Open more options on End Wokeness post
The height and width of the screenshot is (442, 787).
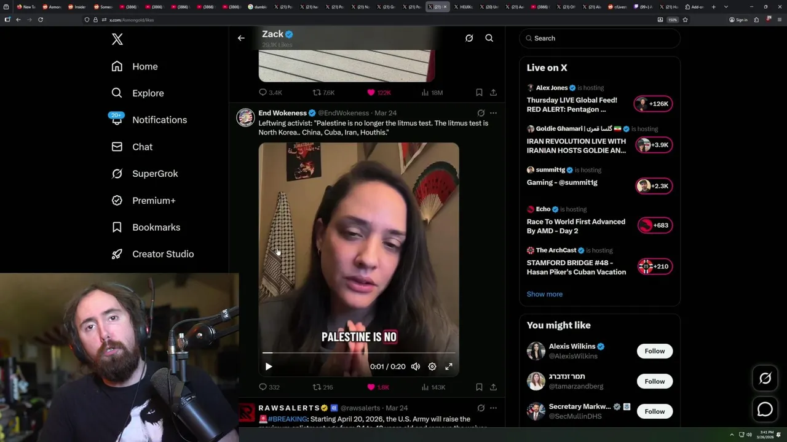[x=493, y=113]
